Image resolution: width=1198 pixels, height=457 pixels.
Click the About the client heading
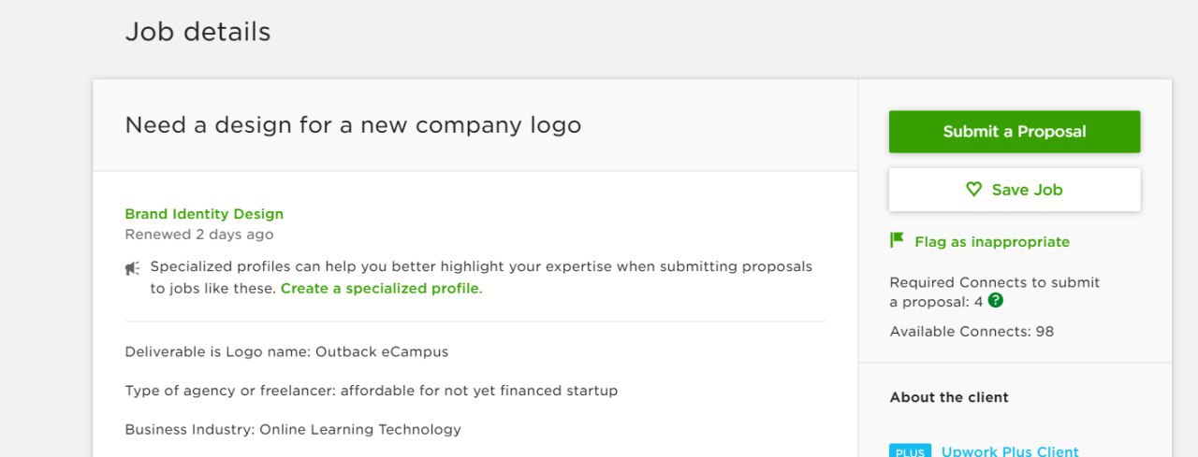pos(949,397)
